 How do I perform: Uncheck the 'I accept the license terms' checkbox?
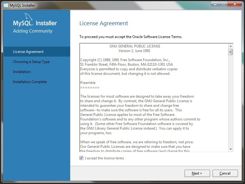click(81, 158)
